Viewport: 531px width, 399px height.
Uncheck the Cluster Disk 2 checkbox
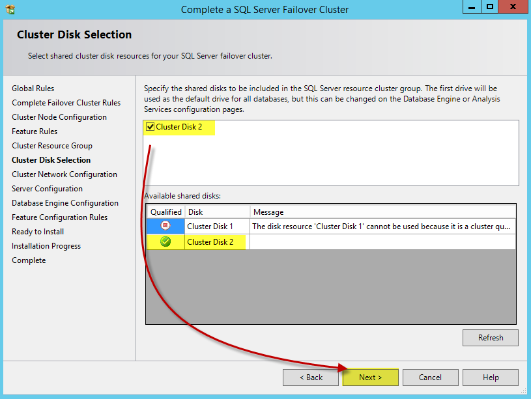pos(150,127)
